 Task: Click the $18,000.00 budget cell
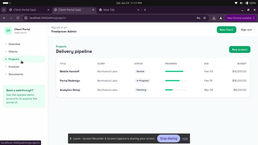239,81
